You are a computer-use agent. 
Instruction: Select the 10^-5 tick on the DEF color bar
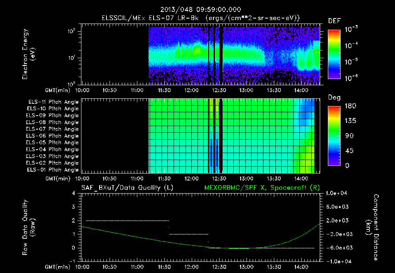click(x=351, y=62)
